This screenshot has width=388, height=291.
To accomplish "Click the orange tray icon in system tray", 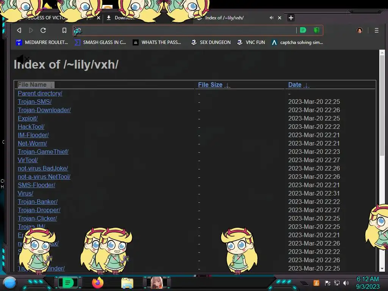I will point(316,283).
